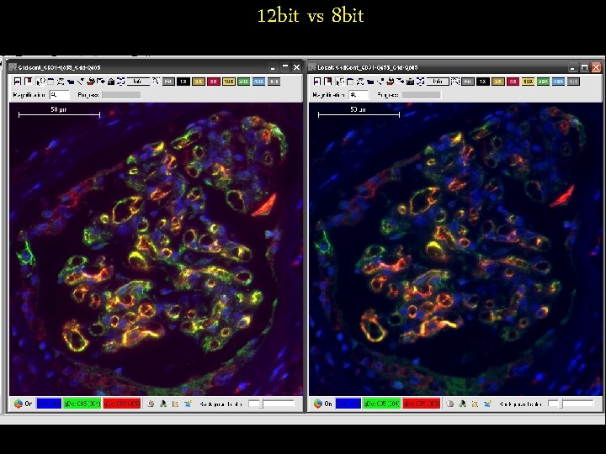Click the orange chart icon in left bottom bar
This screenshot has height=454, width=606.
[x=175, y=404]
